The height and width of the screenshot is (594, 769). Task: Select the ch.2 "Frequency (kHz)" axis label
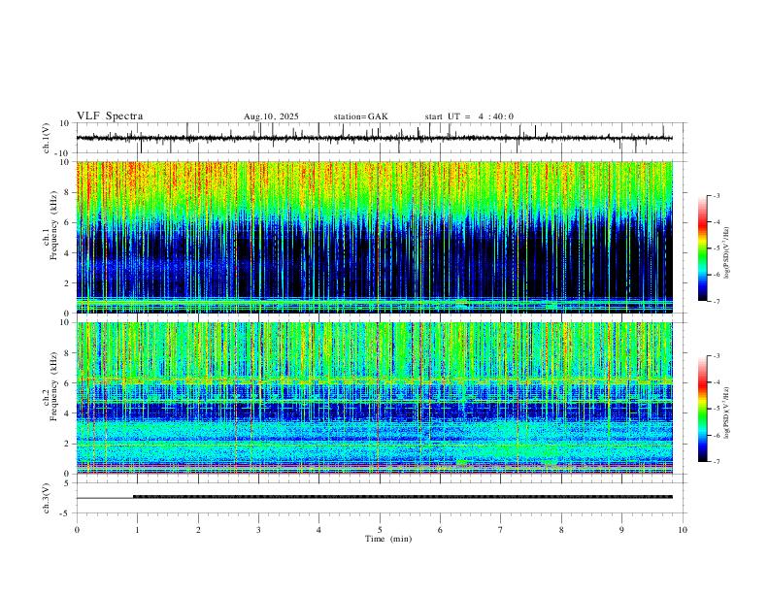pos(53,386)
